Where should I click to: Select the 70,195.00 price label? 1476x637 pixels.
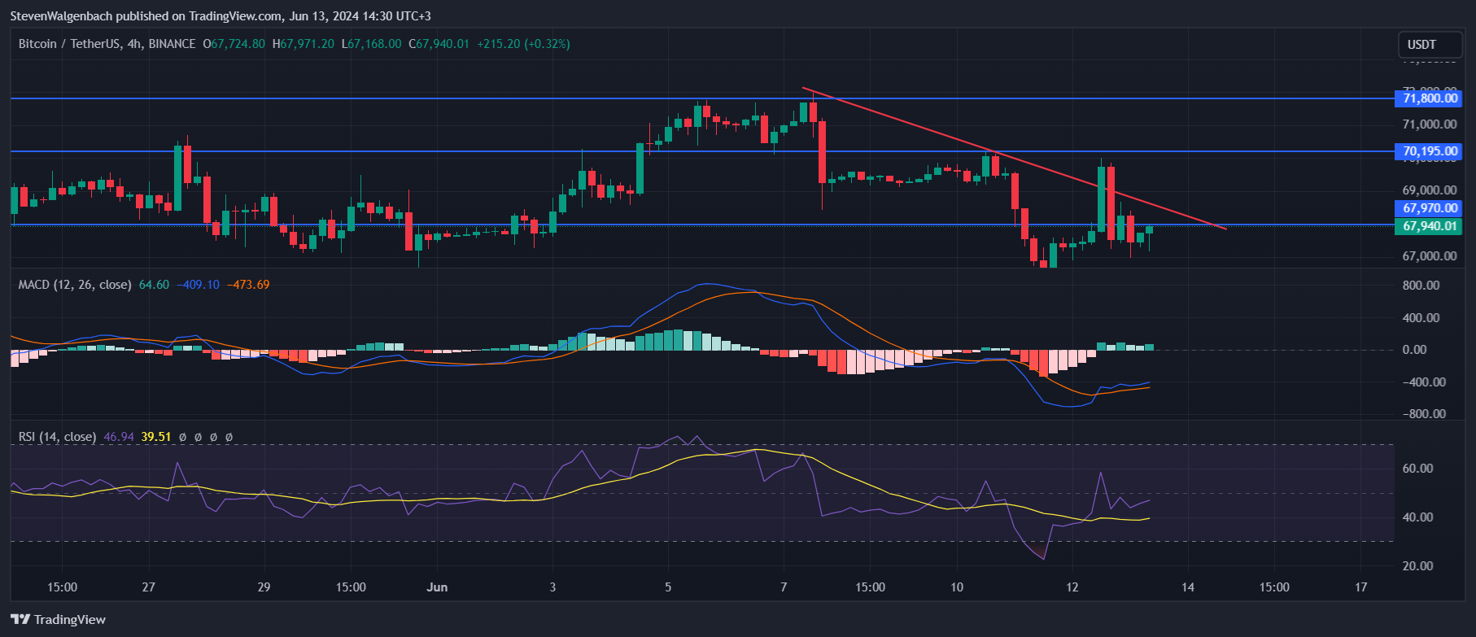click(x=1430, y=151)
